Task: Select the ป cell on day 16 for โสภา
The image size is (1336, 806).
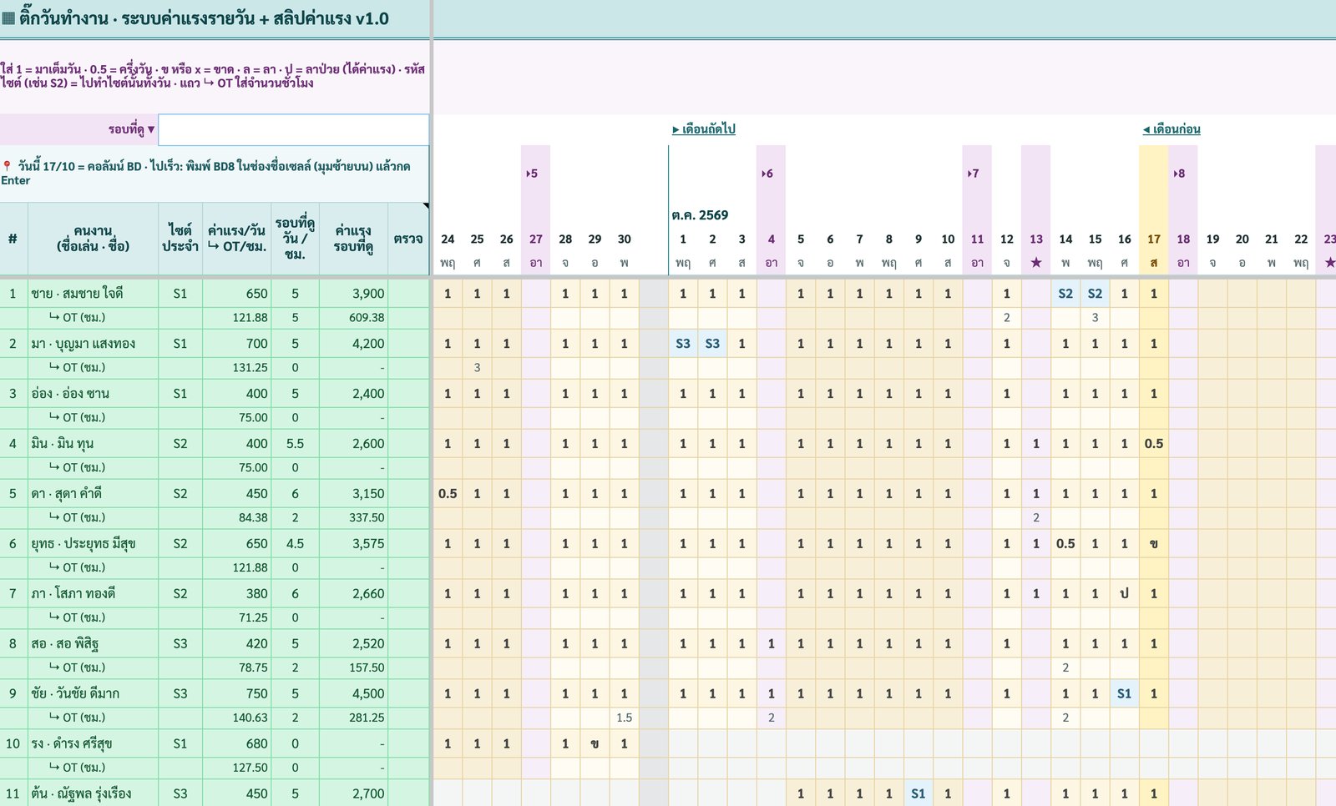Action: 1125,594
